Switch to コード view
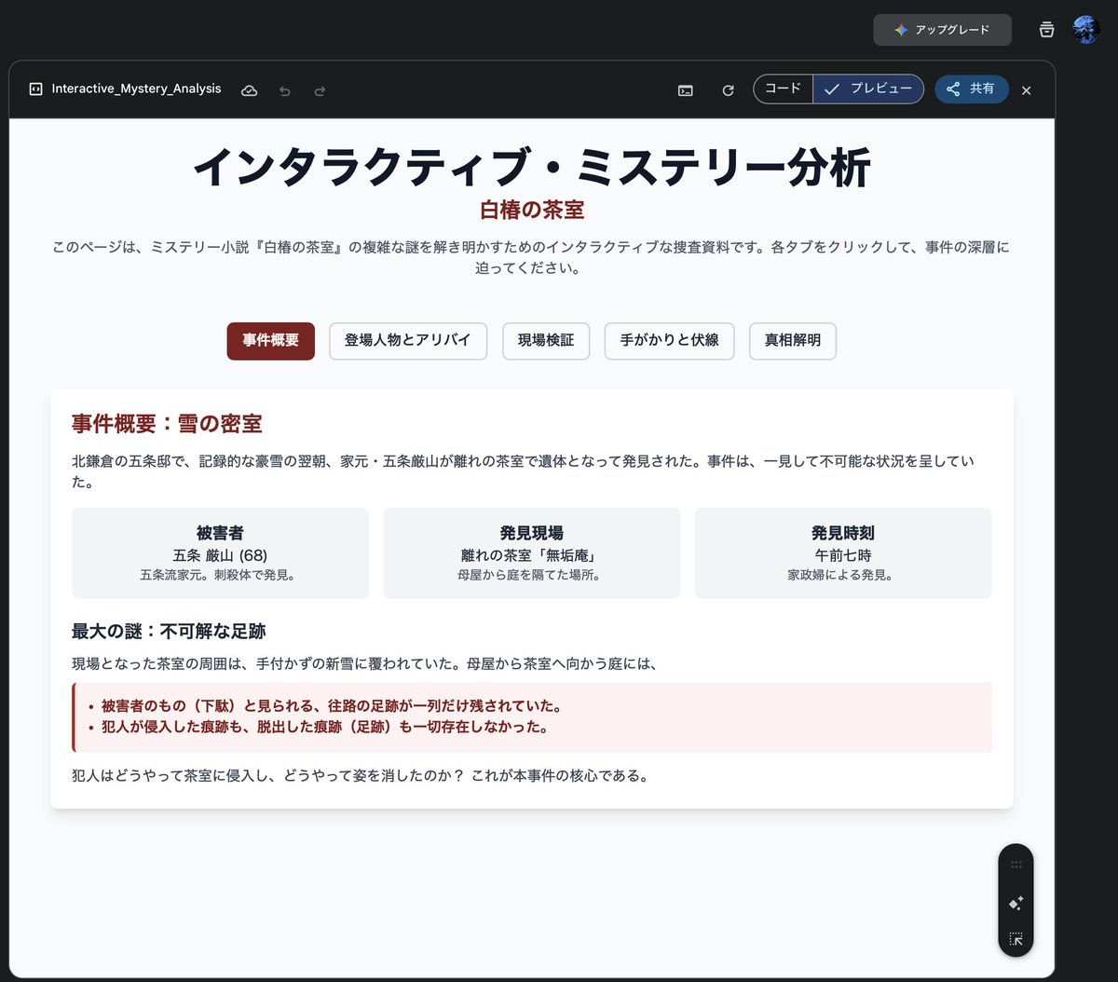The image size is (1118, 982). point(784,89)
